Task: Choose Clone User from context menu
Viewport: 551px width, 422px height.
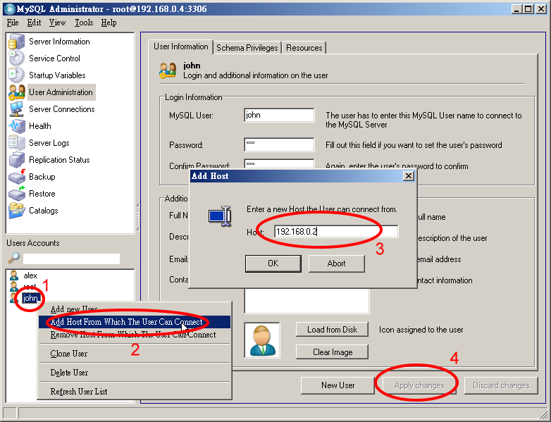Action: click(x=69, y=354)
